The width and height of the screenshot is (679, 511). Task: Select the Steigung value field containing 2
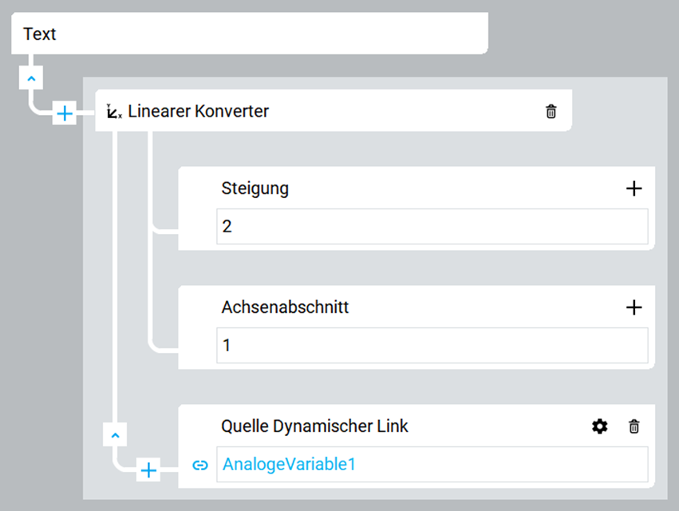[x=432, y=227]
